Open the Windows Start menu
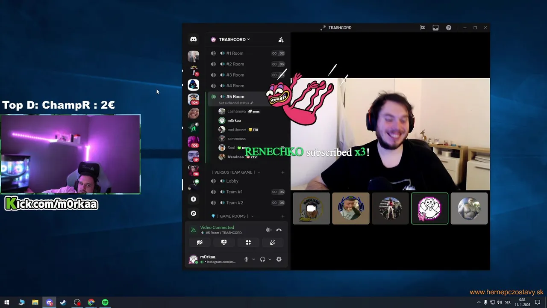 (7, 302)
